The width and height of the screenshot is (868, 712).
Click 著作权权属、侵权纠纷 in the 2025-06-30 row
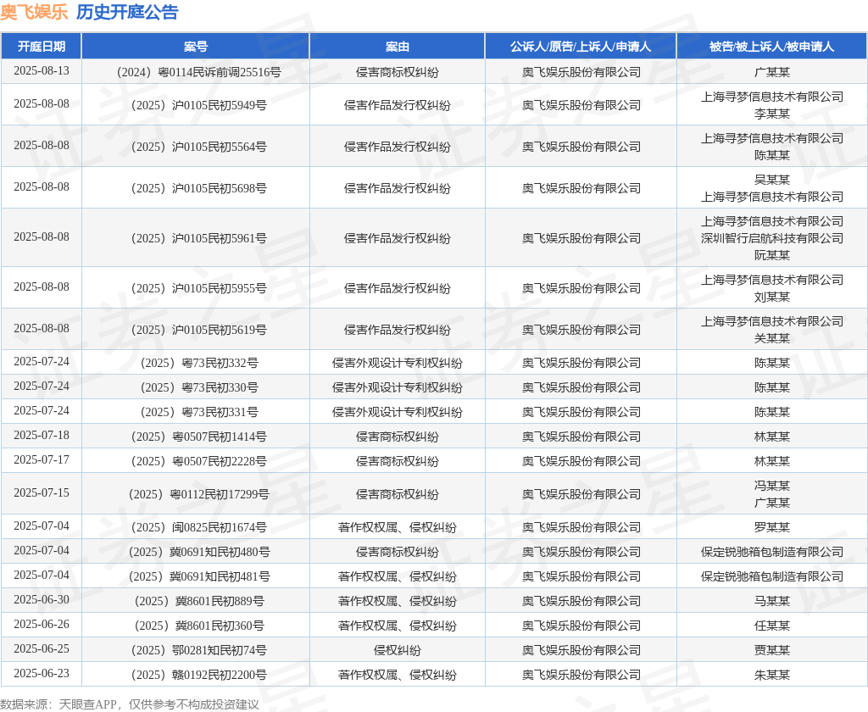397,601
